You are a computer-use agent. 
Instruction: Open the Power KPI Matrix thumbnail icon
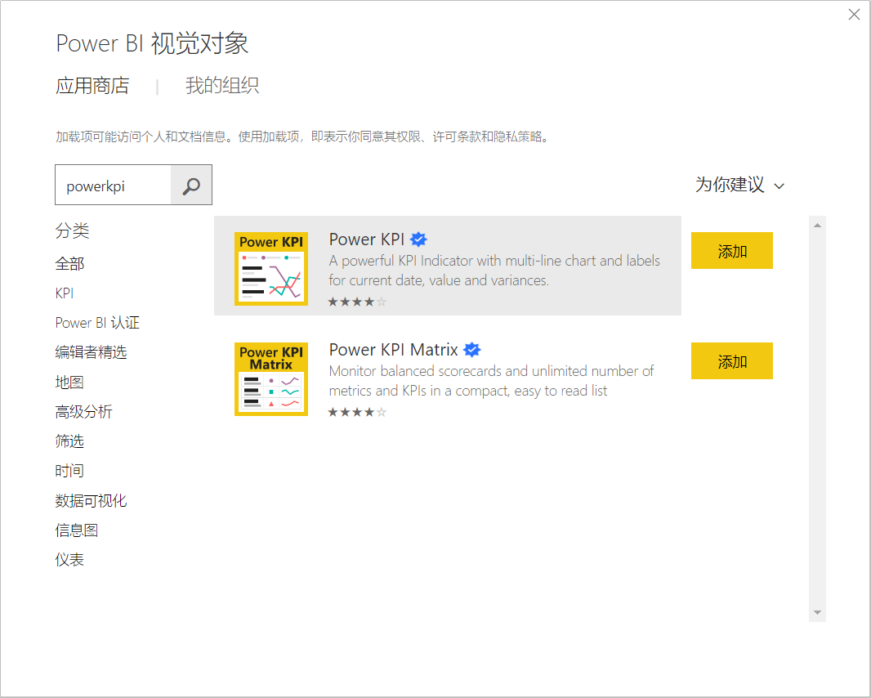coord(271,378)
